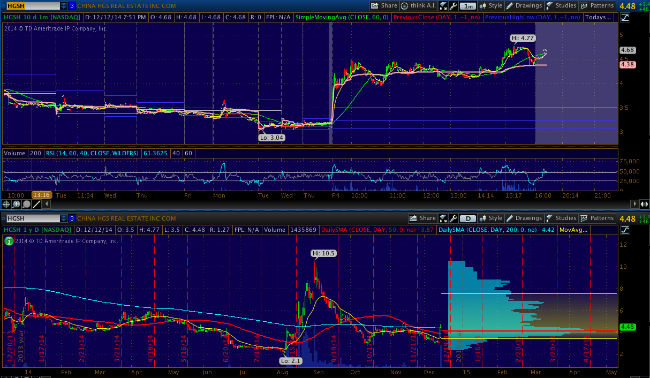This screenshot has height=378, width=650.
Task: Toggle upper chart price axis scale icon
Action: point(625,17)
